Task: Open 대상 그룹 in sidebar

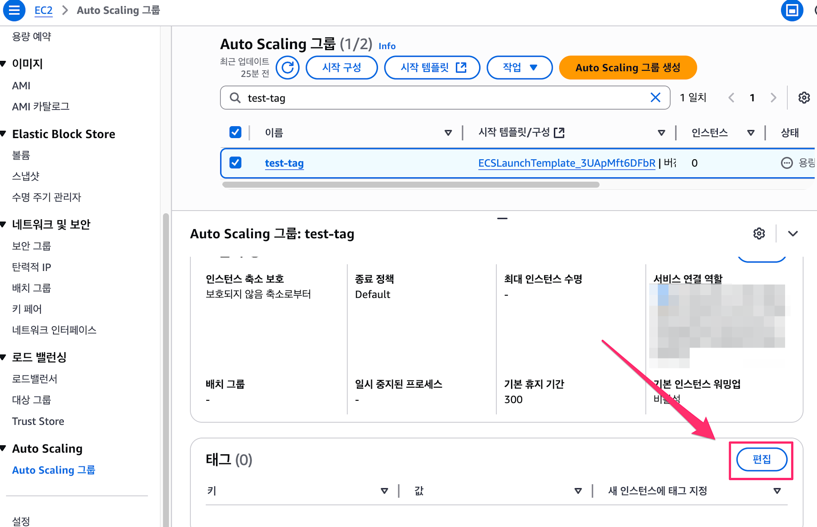Action: coord(31,400)
